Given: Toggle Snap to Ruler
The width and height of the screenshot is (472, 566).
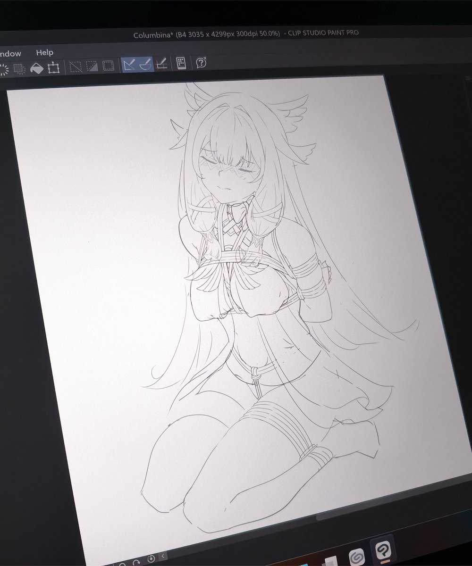Looking at the screenshot, I should [129, 64].
